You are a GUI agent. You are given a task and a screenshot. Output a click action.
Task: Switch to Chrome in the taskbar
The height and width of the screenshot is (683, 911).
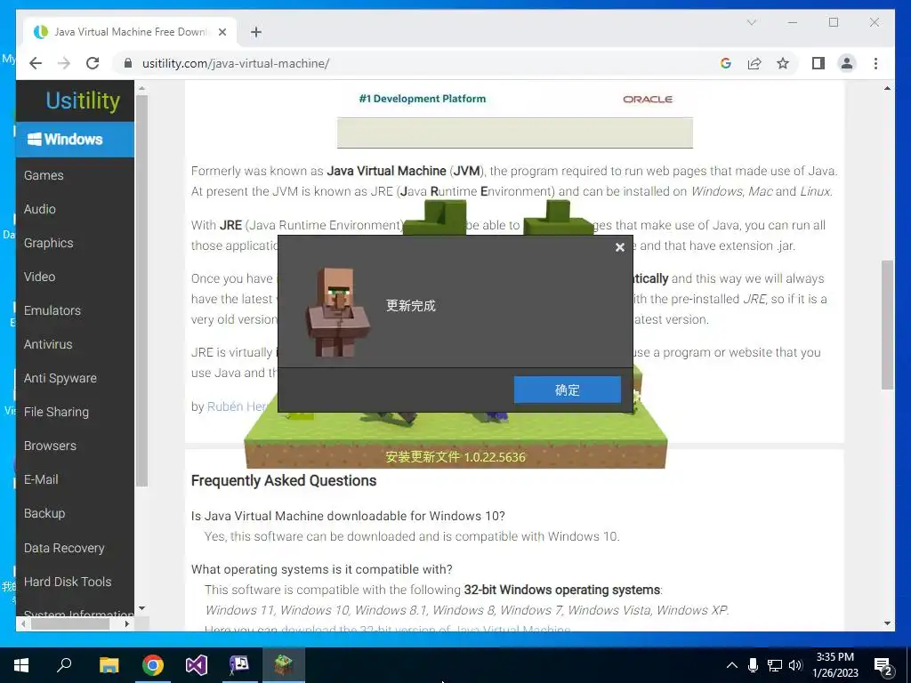(x=153, y=665)
